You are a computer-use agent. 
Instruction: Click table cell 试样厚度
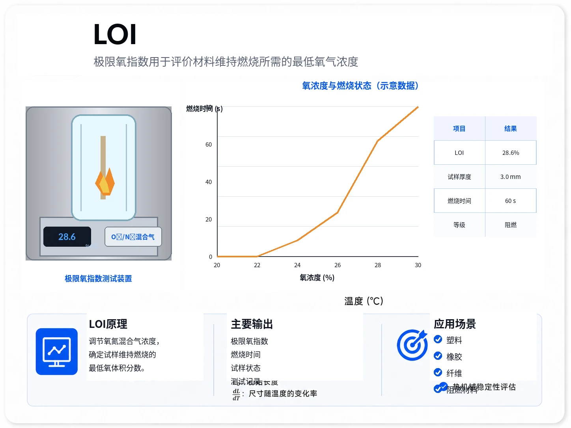459,177
